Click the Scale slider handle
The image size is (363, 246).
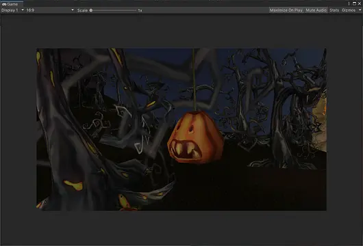pyautogui.click(x=91, y=10)
